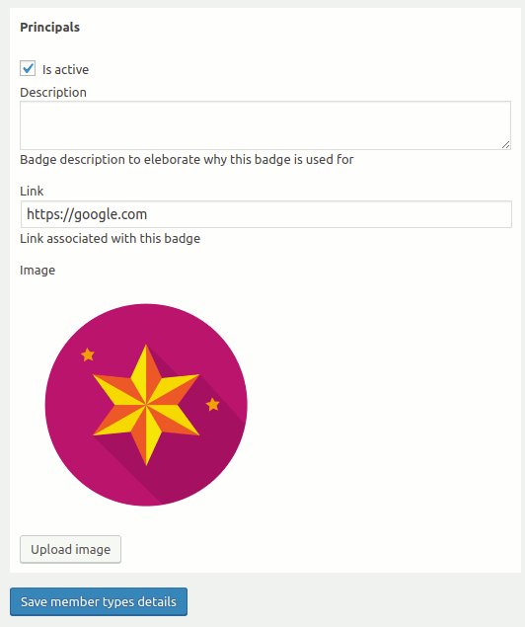Click the Link field label
This screenshot has width=525, height=627.
[x=32, y=192]
